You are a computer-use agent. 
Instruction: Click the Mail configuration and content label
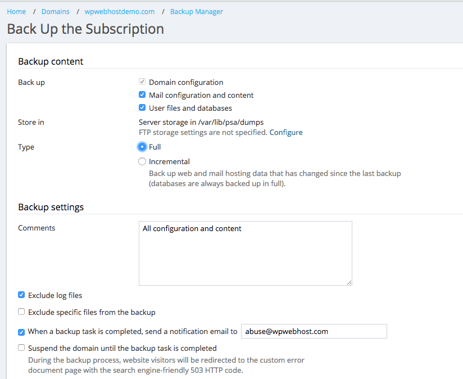201,95
